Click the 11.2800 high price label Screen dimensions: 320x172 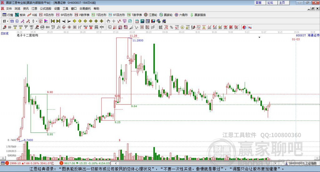coord(138,41)
